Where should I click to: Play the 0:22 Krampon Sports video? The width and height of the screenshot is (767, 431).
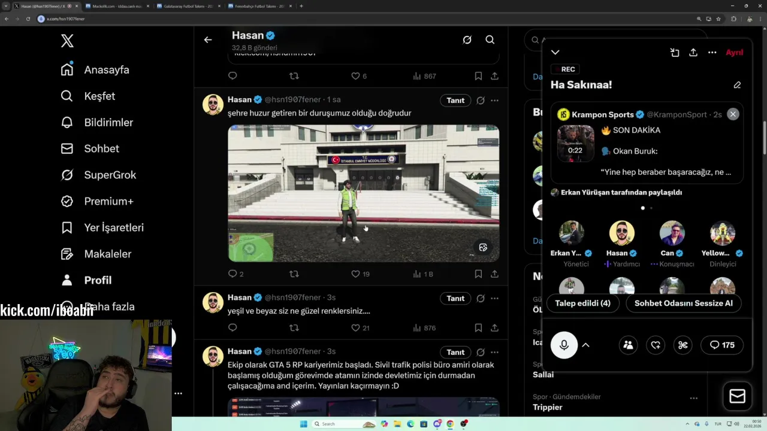point(575,144)
